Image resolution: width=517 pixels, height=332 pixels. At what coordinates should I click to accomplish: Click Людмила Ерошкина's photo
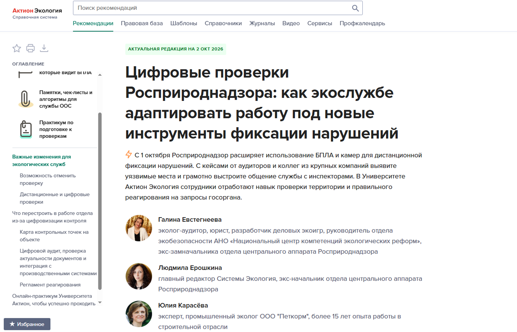pos(139,276)
